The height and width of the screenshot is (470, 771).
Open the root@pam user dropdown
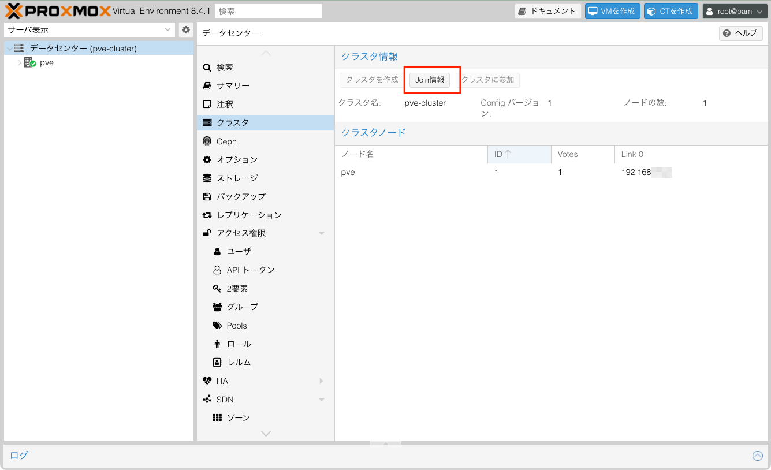735,11
